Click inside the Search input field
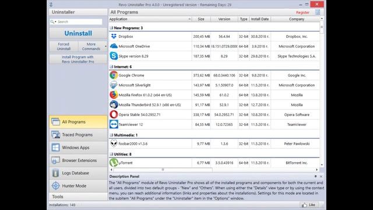This screenshot has width=373, height=210. point(79,22)
